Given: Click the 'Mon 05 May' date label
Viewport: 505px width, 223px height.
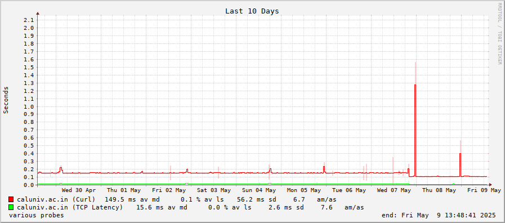Looking at the screenshot, I should [303, 190].
